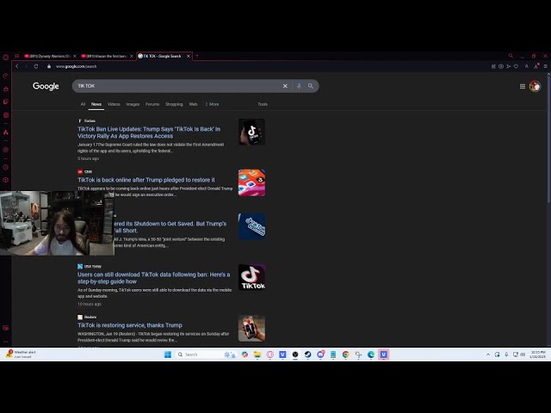The image size is (551, 413).
Task: Clear the search query with the X
Action: point(285,86)
